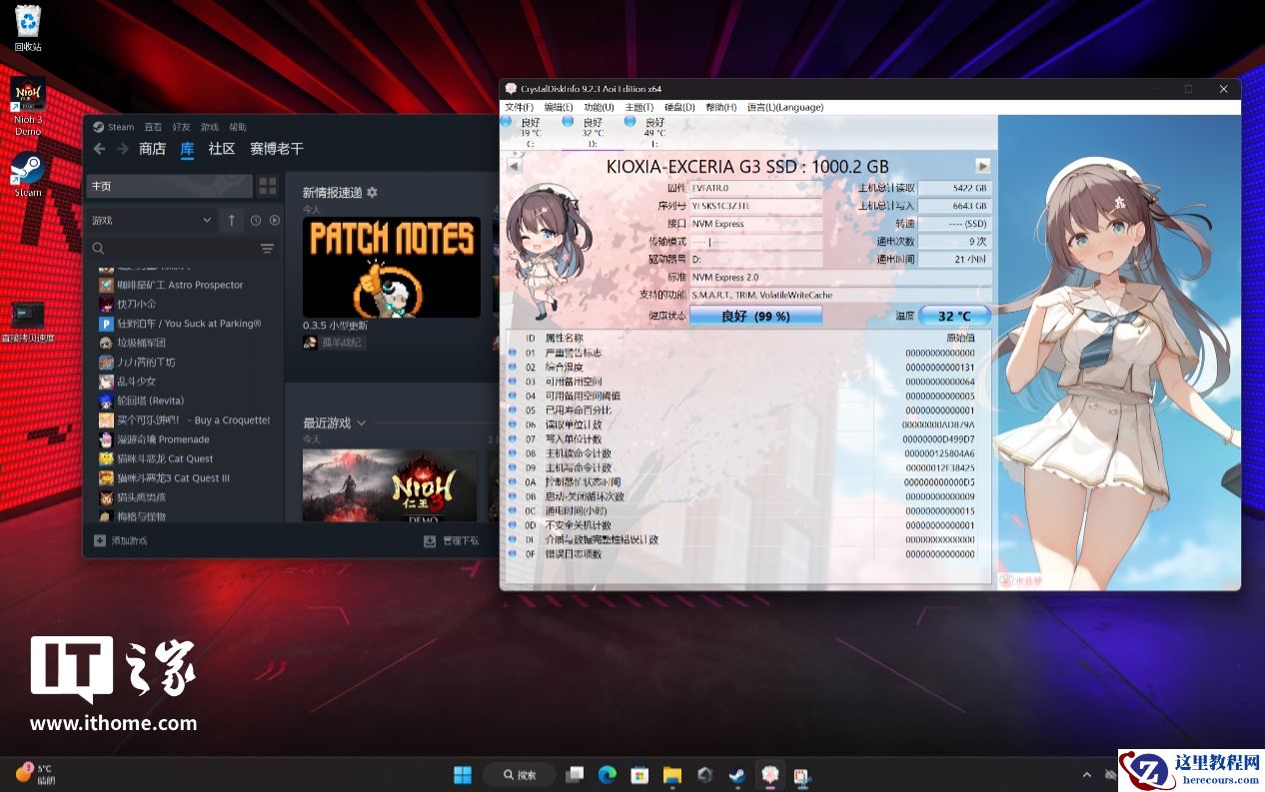
Task: Open 功能(U) menu in CrystalDiskInfo
Action: point(599,107)
